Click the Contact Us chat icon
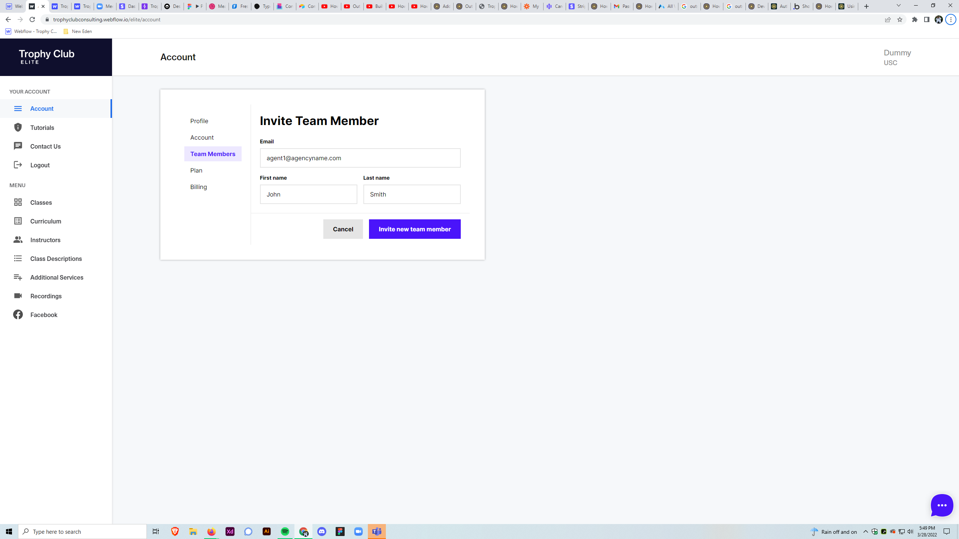The image size is (959, 539). point(18,146)
